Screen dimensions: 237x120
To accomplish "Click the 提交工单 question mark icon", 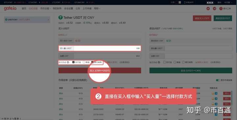I will click(x=221, y=9).
